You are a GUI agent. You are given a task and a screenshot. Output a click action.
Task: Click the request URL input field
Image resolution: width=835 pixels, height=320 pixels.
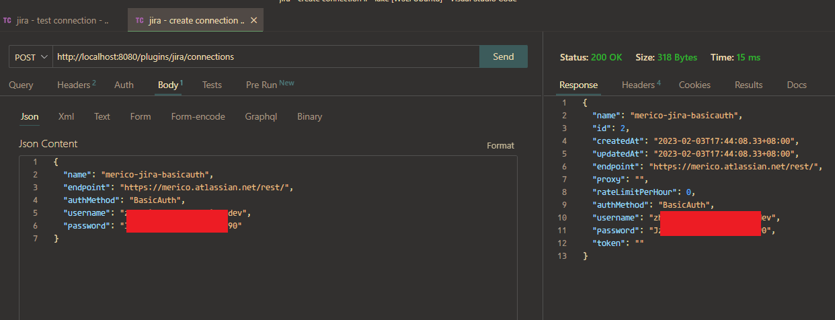(266, 57)
